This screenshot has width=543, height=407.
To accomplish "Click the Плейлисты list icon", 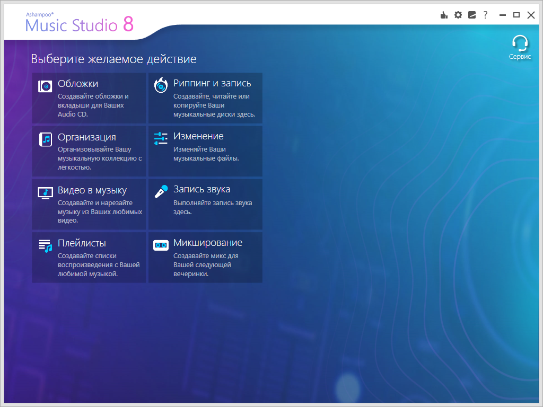I will pyautogui.click(x=45, y=245).
